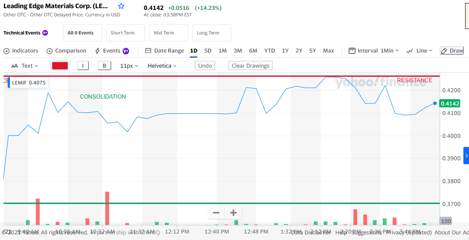This screenshot has height=240, width=469.
Task: Select the YTD range tab
Action: point(270,50)
